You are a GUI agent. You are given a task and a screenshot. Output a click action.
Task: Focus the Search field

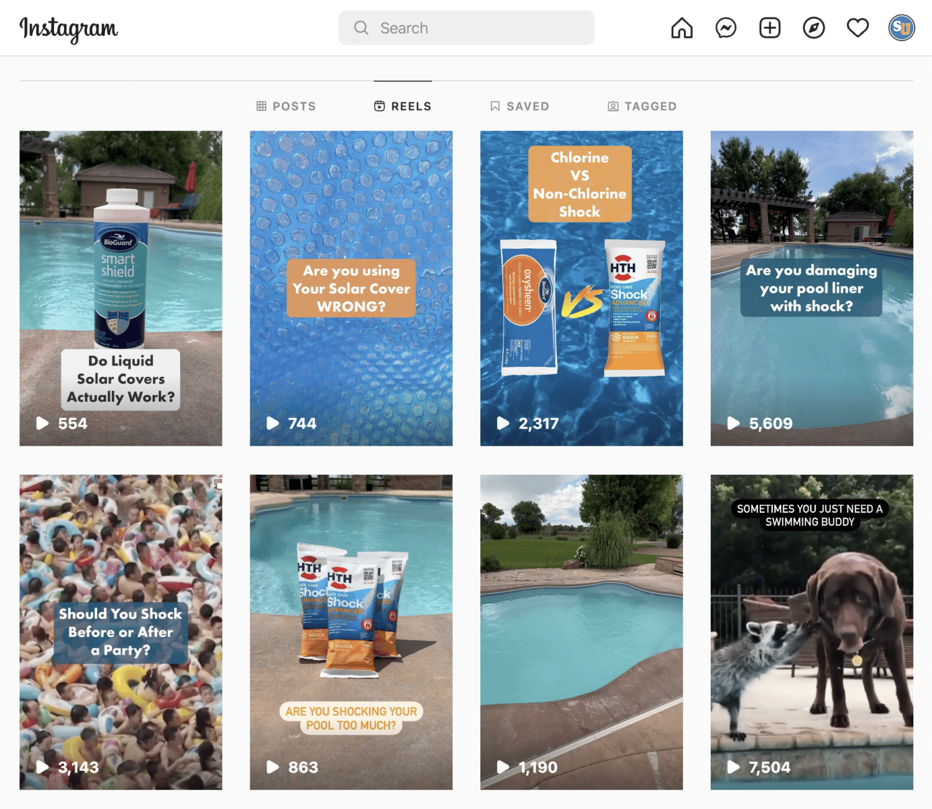tap(466, 28)
